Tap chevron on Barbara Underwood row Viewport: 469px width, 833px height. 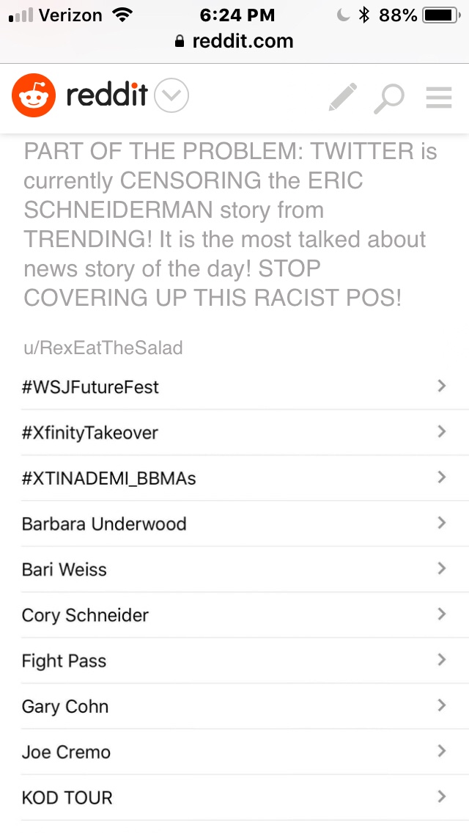click(x=441, y=522)
